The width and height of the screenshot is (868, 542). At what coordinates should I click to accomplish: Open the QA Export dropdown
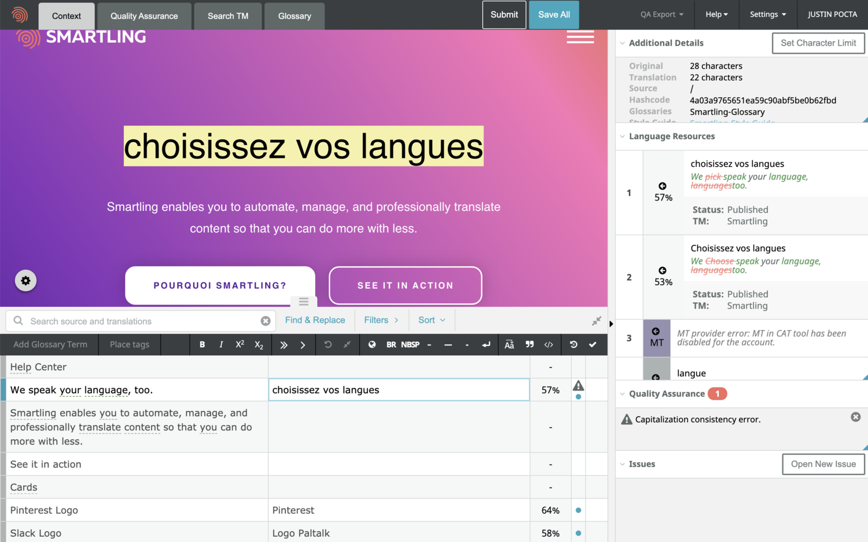click(662, 14)
